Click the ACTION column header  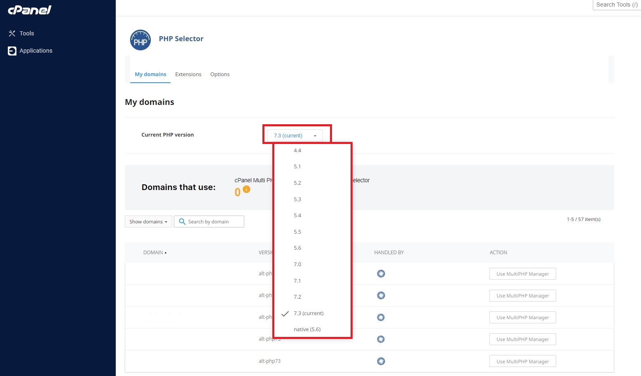click(x=498, y=253)
